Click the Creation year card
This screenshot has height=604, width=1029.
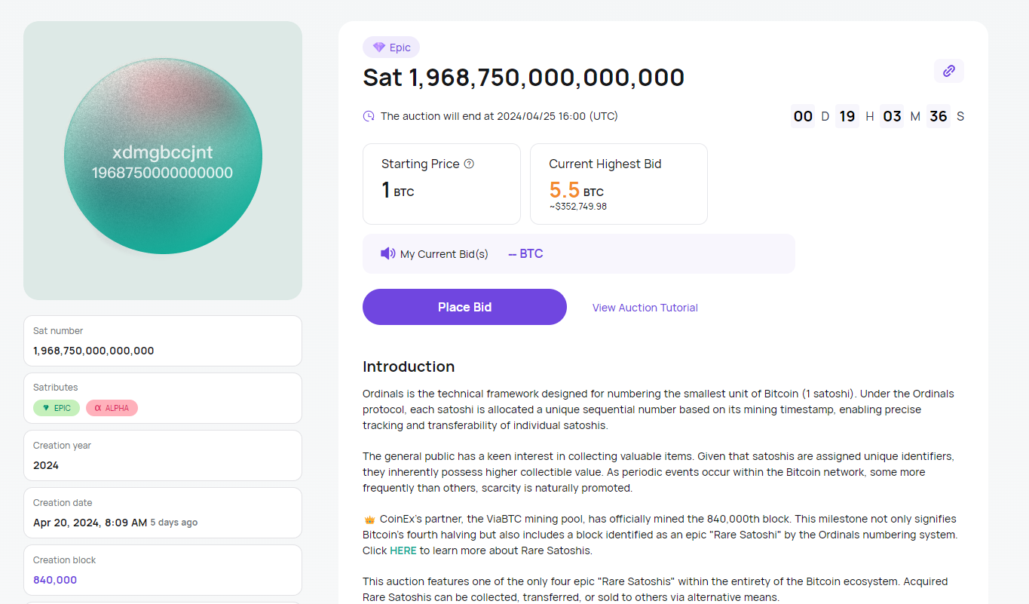[x=163, y=455]
